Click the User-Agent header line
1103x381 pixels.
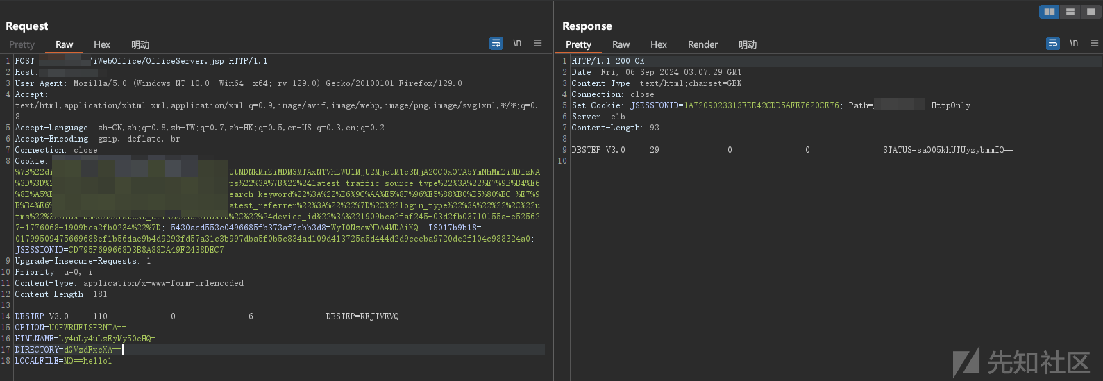[x=238, y=83]
